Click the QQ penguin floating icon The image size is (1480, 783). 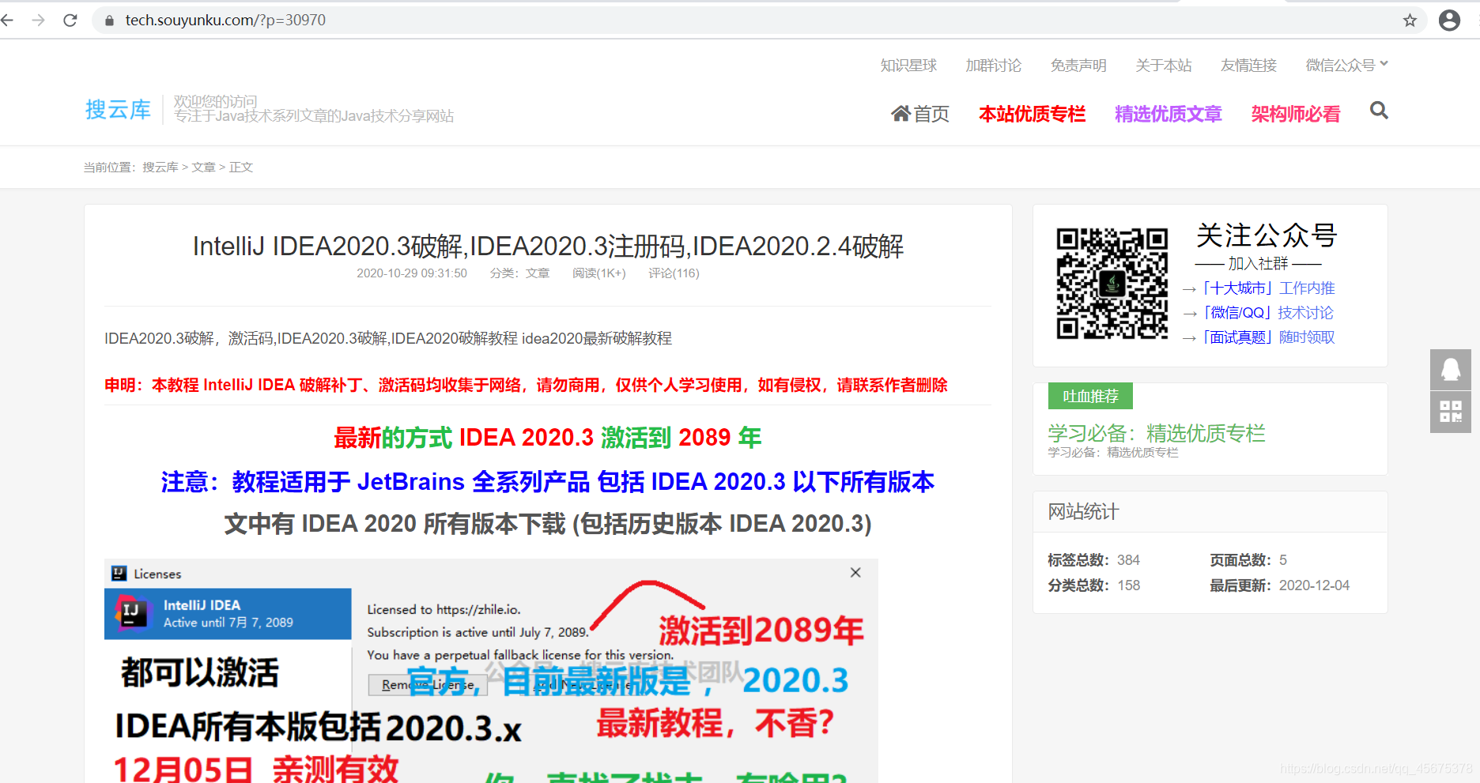pos(1451,369)
